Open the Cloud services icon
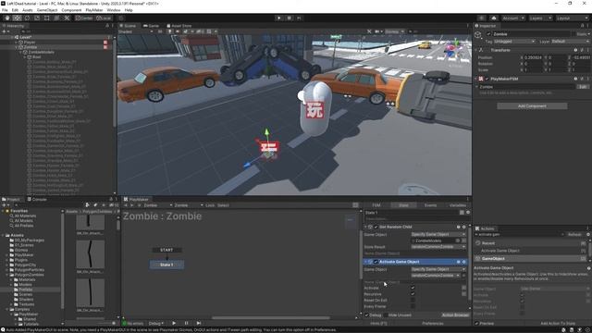Viewport: 592px width, 333px height. 493,18
